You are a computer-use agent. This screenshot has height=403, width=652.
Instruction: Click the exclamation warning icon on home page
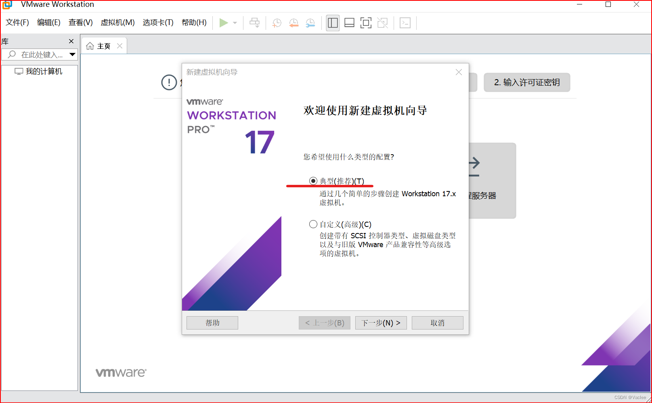[x=169, y=82]
